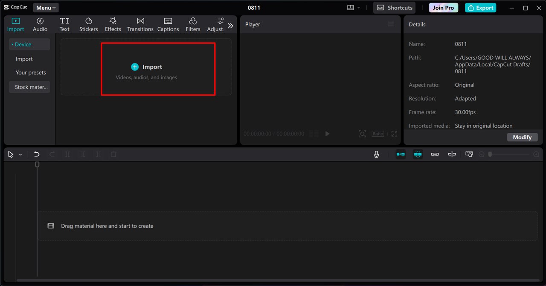The image size is (546, 286).
Task: Open the Player panel menu icon
Action: [x=391, y=24]
